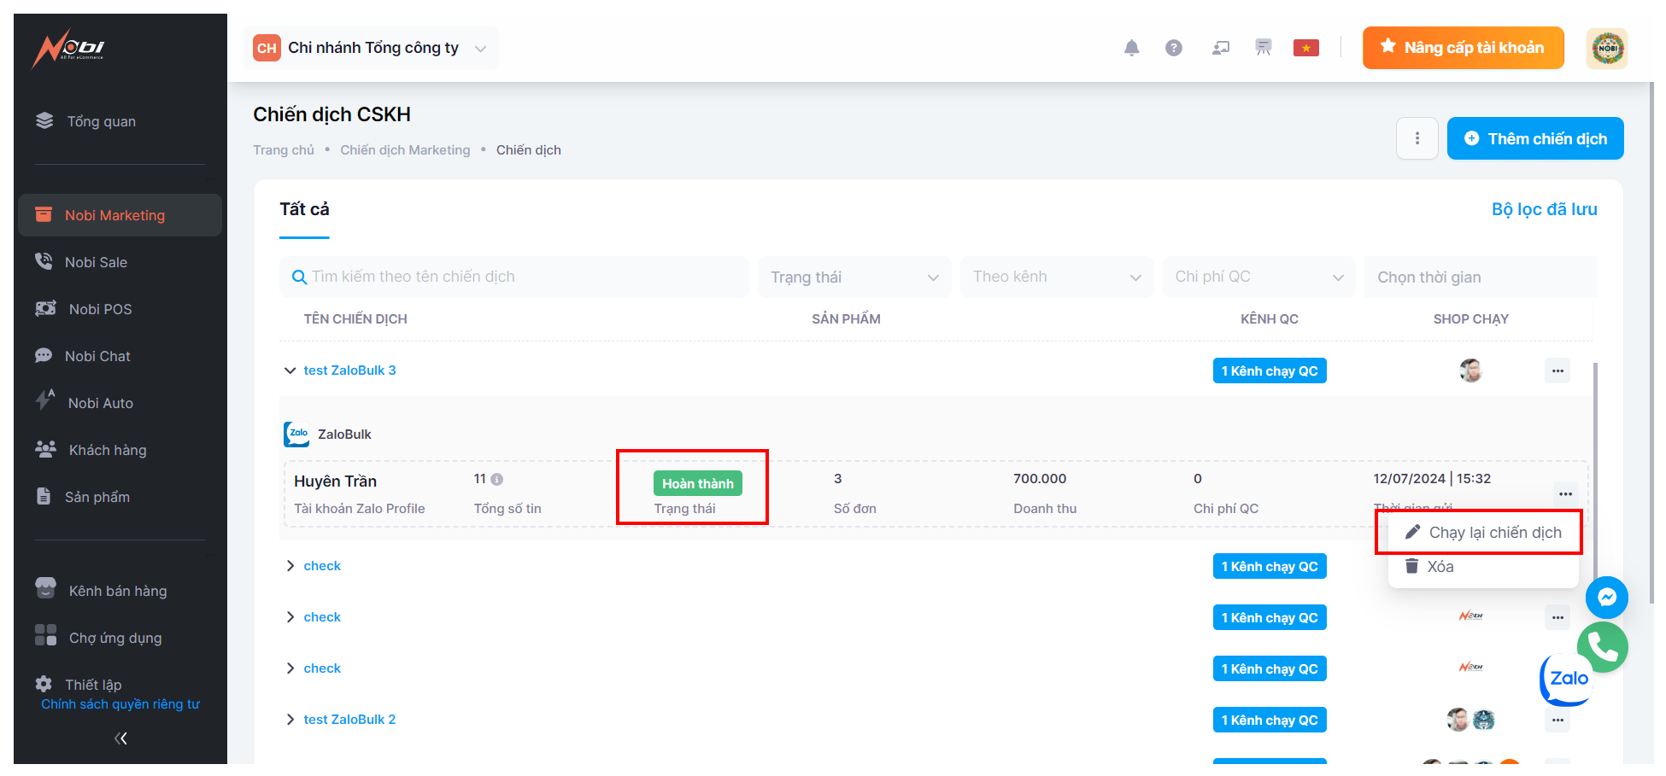
Task: Collapse the test ZaloBulk 3 campaign row
Action: point(290,370)
